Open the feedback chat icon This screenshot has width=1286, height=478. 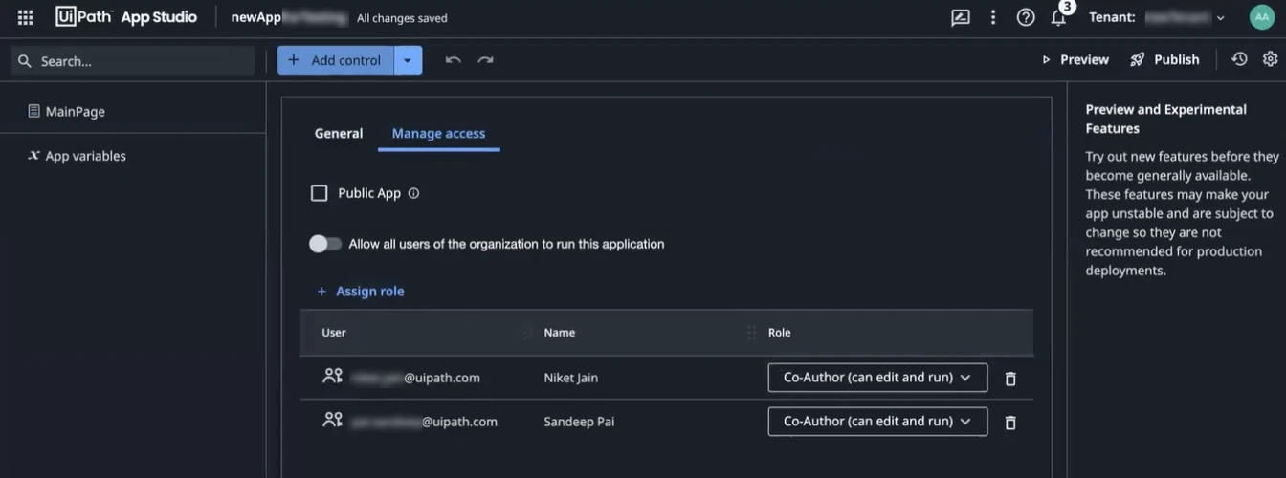961,17
